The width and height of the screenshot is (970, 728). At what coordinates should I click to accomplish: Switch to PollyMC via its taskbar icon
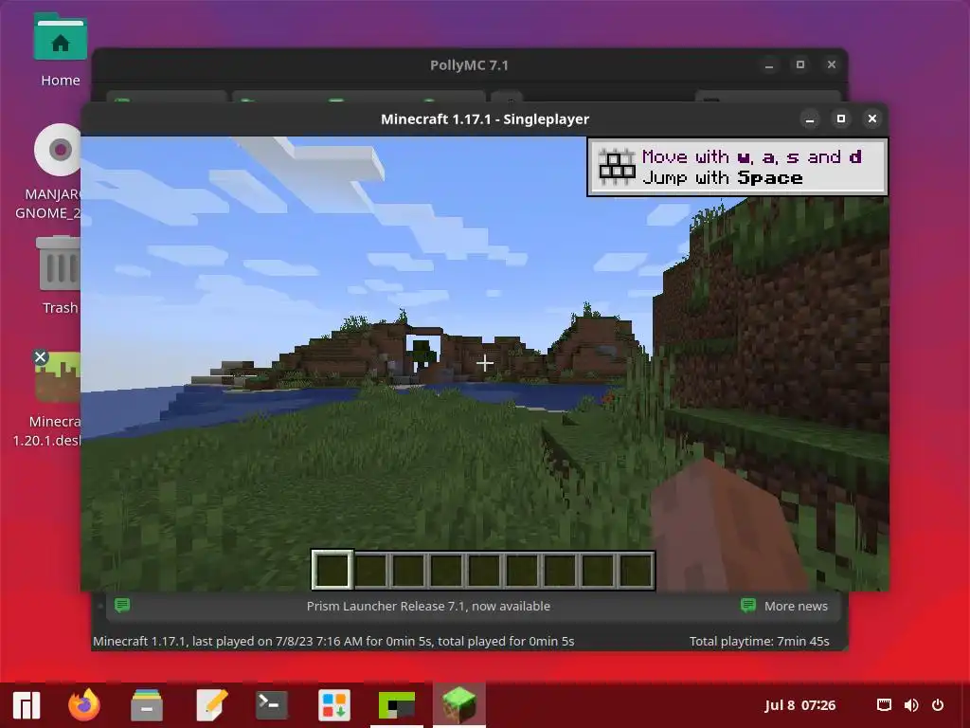(397, 705)
